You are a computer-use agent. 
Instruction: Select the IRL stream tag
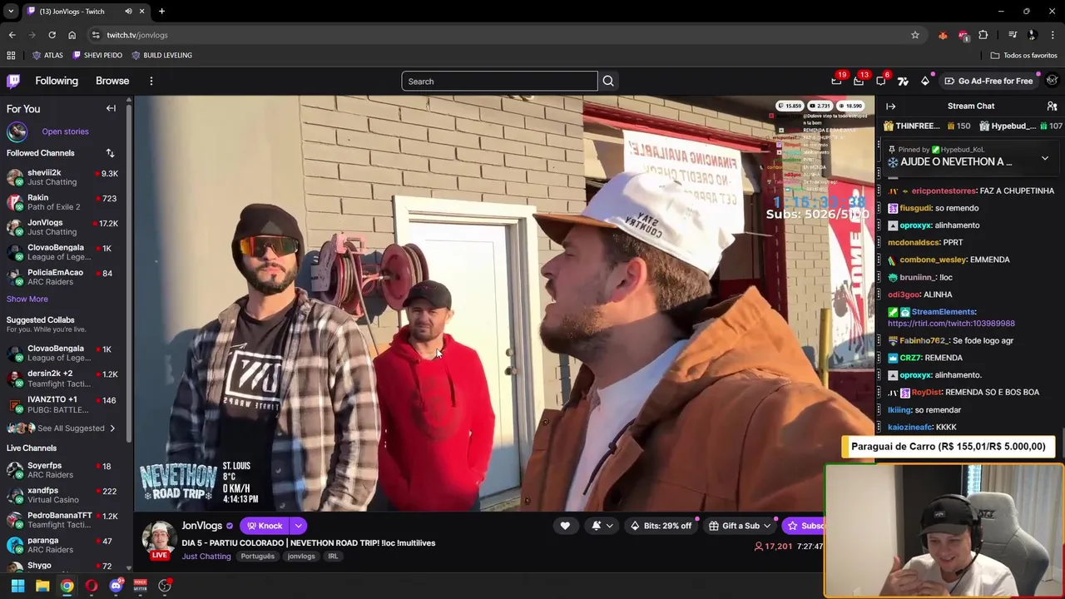(x=333, y=557)
